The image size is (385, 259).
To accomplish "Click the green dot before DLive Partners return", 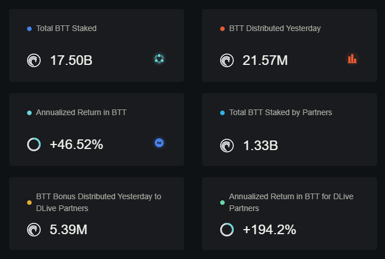I will click(x=222, y=203).
